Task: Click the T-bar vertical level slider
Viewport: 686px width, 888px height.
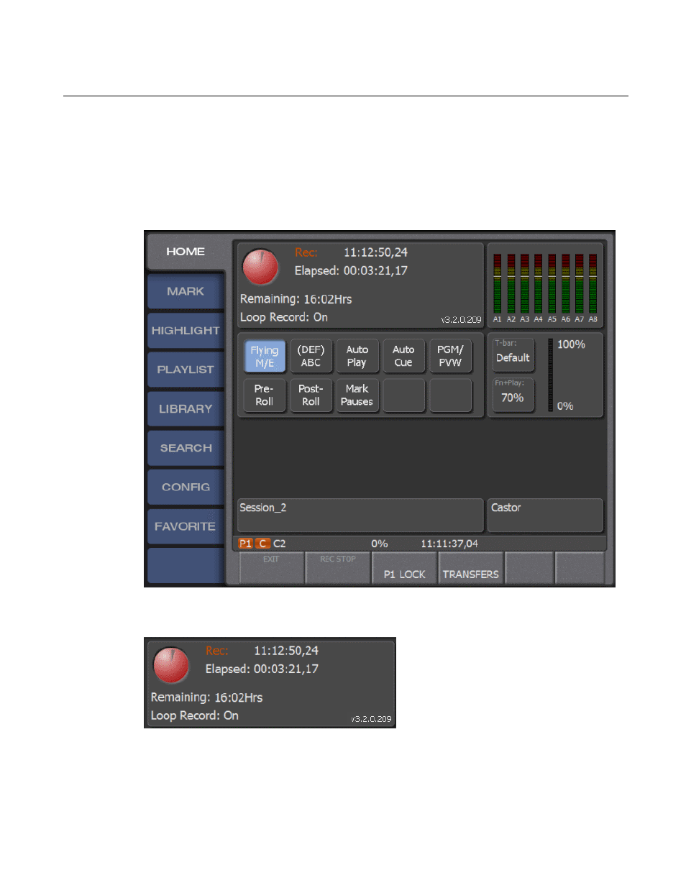Action: click(x=551, y=375)
